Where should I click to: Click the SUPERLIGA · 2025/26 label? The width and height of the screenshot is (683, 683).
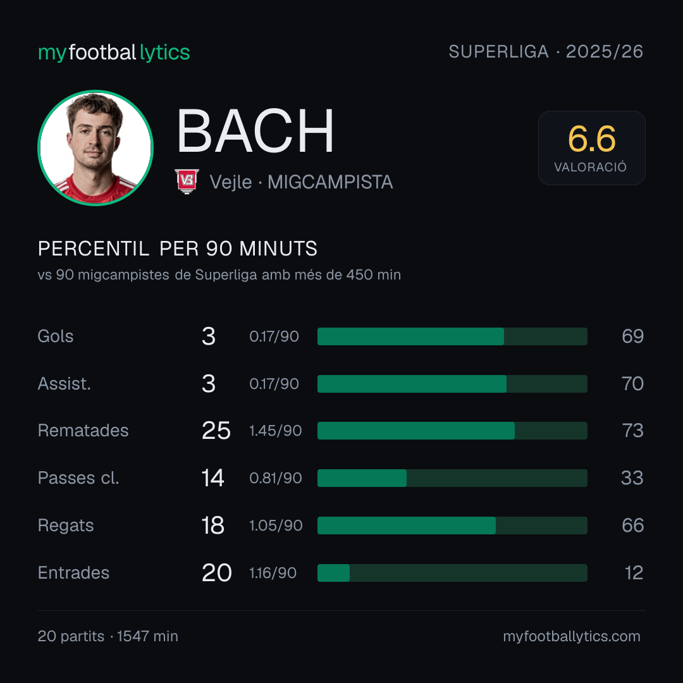click(x=546, y=51)
